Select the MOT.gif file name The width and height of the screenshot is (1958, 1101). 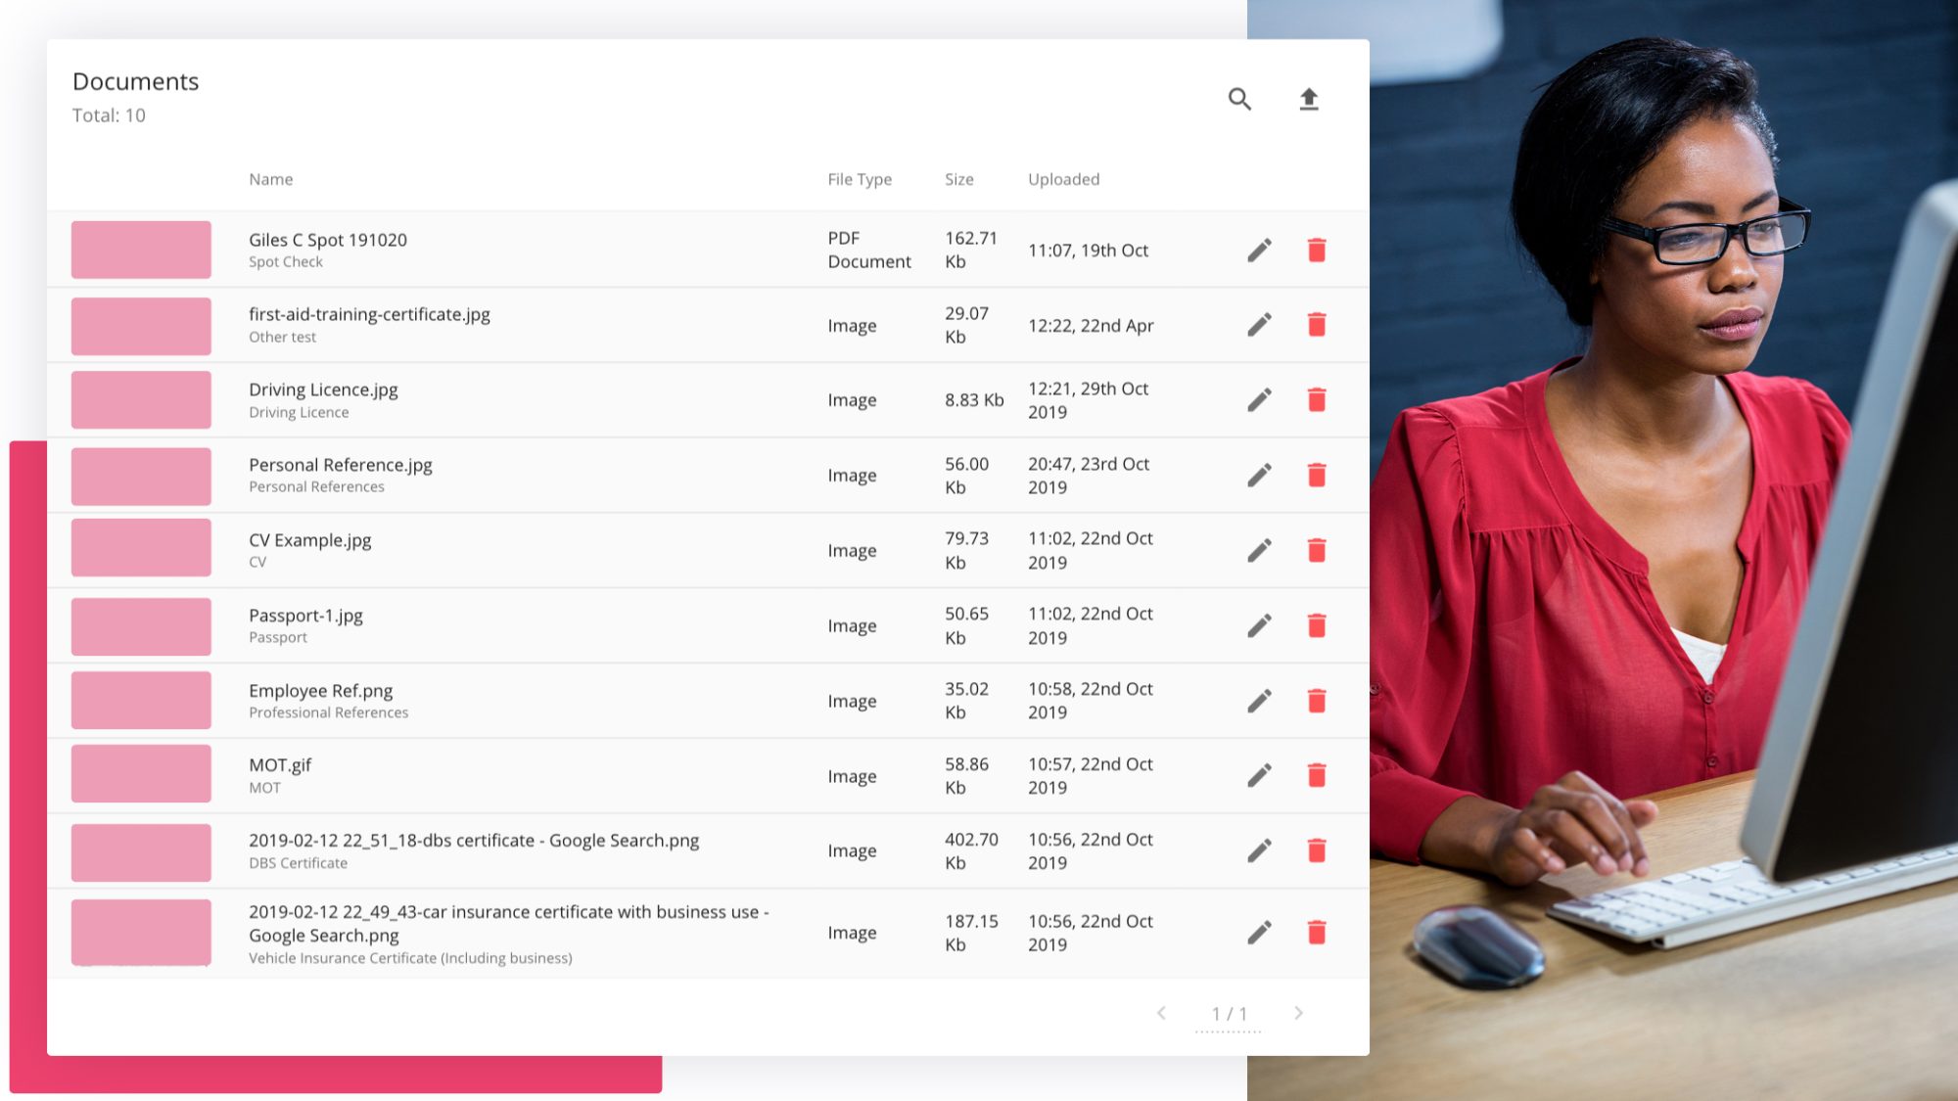tap(280, 765)
